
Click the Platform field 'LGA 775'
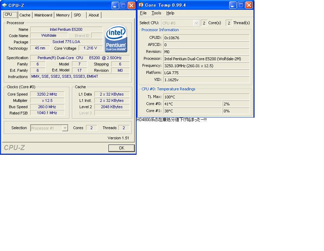pos(206,73)
